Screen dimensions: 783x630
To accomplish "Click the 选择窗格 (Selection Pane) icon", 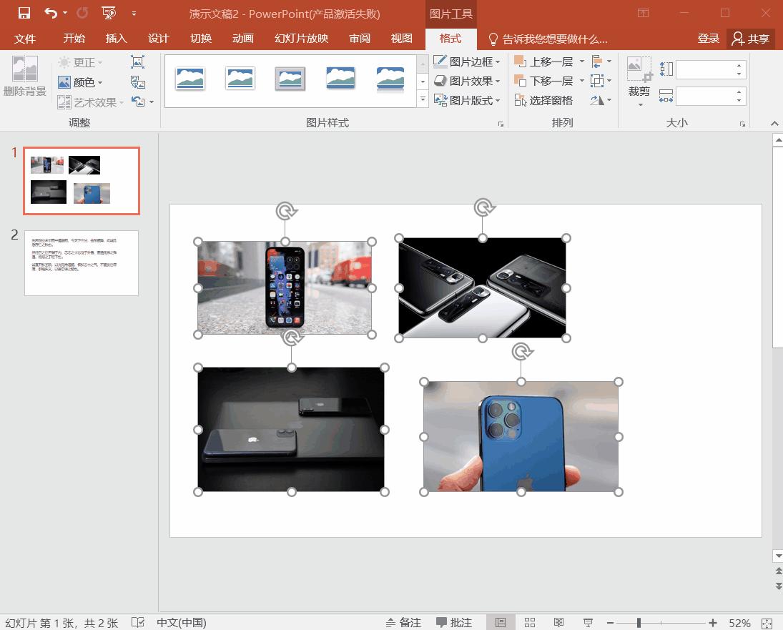I will coord(520,101).
